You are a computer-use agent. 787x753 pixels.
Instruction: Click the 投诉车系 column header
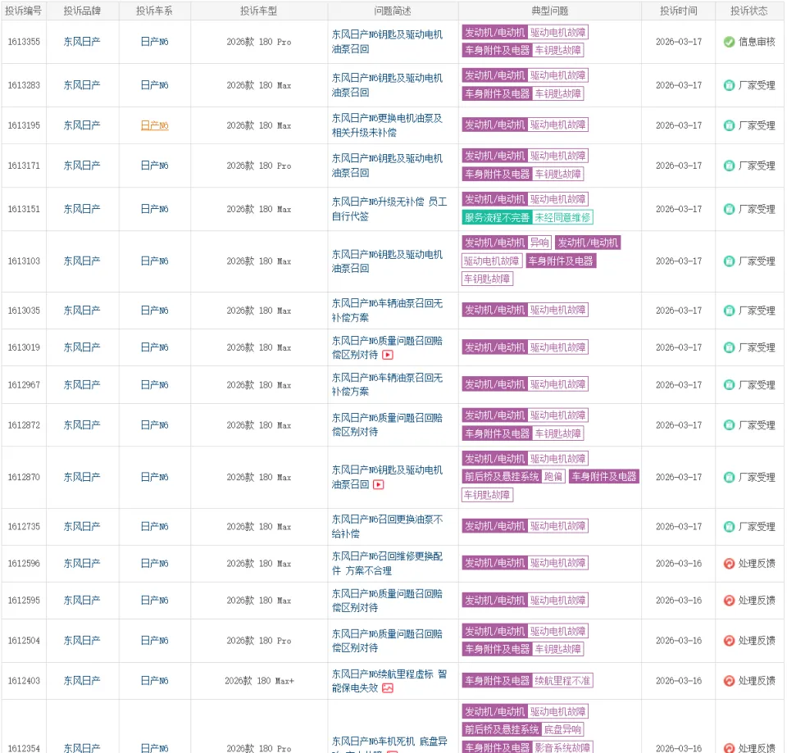click(155, 11)
